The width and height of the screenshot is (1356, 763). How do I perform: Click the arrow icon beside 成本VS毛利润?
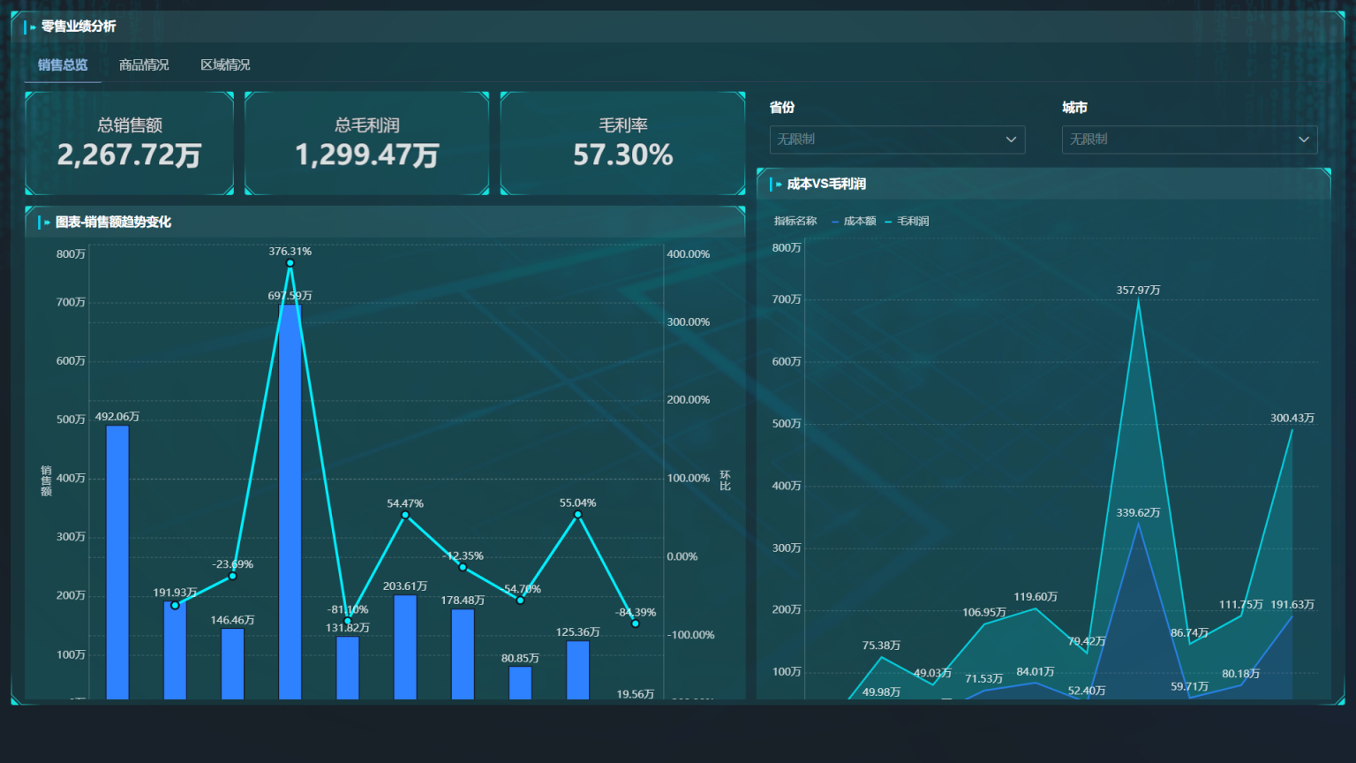[779, 185]
